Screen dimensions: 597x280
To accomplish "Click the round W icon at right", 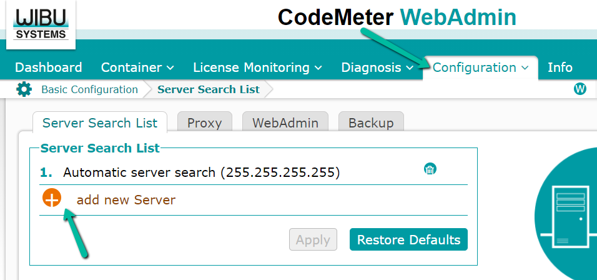I will [x=580, y=89].
